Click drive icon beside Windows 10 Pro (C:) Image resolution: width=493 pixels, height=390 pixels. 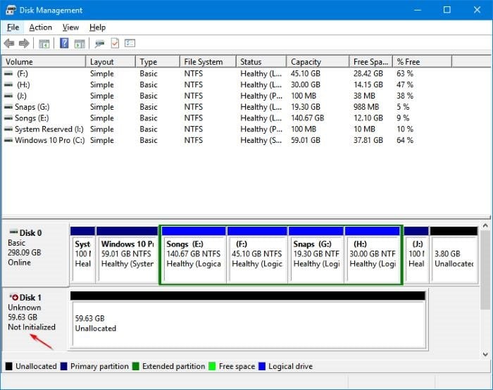click(8, 140)
